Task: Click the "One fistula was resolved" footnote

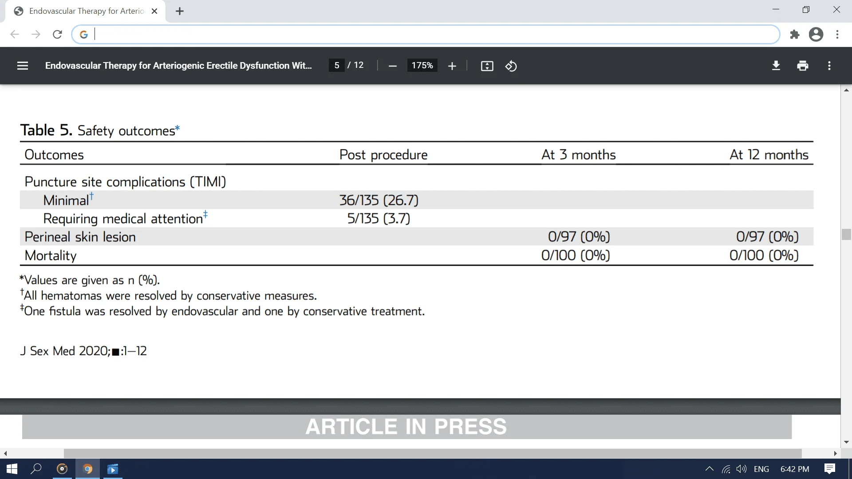Action: click(222, 311)
